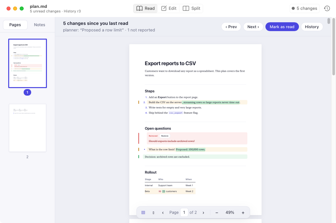
Task: Go to previous page arrow
Action: coord(163,213)
